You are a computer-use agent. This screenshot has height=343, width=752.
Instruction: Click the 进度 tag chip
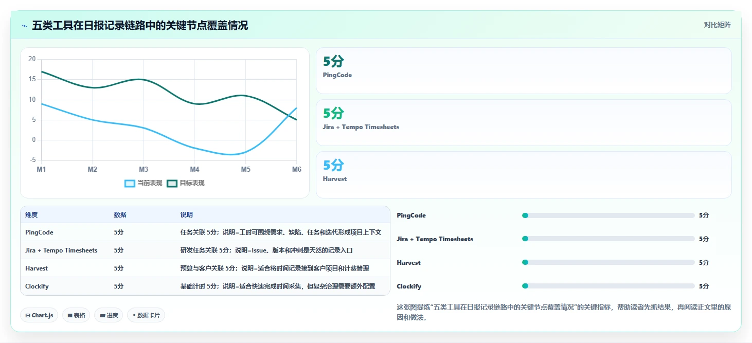109,315
